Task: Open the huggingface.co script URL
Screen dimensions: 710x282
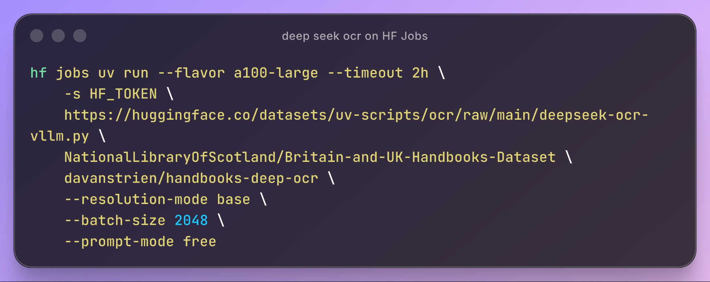Action: click(x=356, y=115)
